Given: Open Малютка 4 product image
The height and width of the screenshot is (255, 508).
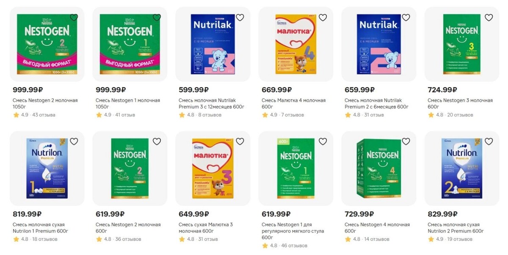Looking at the screenshot, I should coord(296,44).
